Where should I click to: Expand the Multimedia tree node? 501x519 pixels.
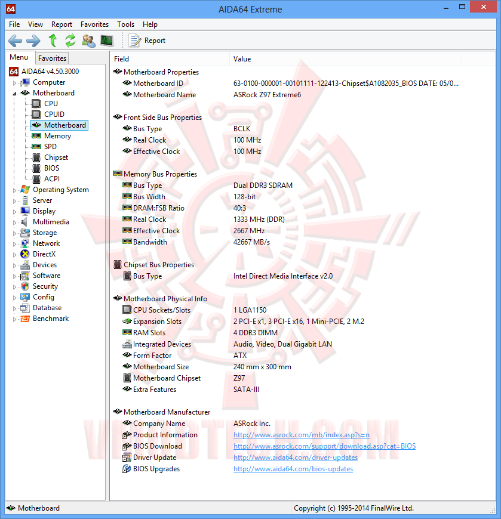pyautogui.click(x=14, y=223)
